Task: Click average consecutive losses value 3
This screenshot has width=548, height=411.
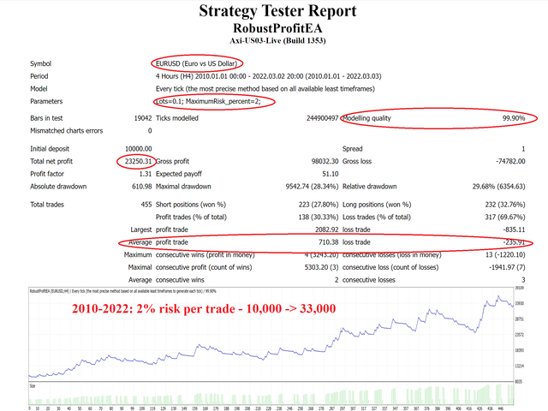Action: (523, 280)
